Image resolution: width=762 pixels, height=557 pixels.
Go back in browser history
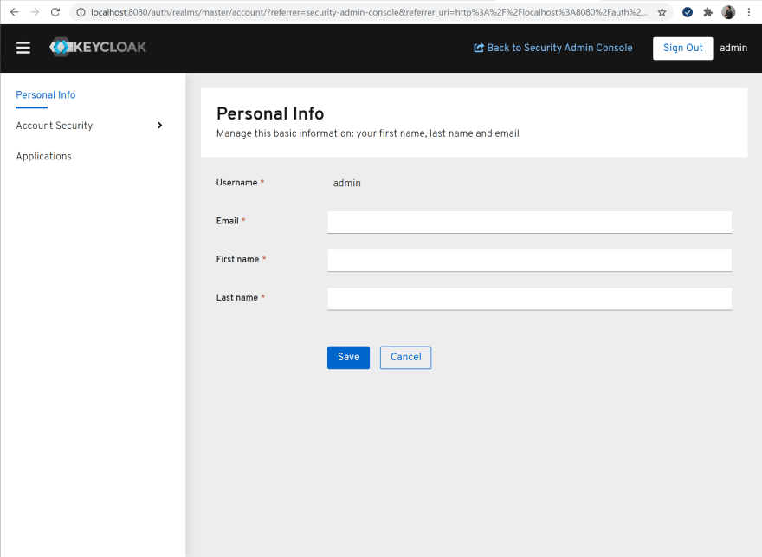14,12
